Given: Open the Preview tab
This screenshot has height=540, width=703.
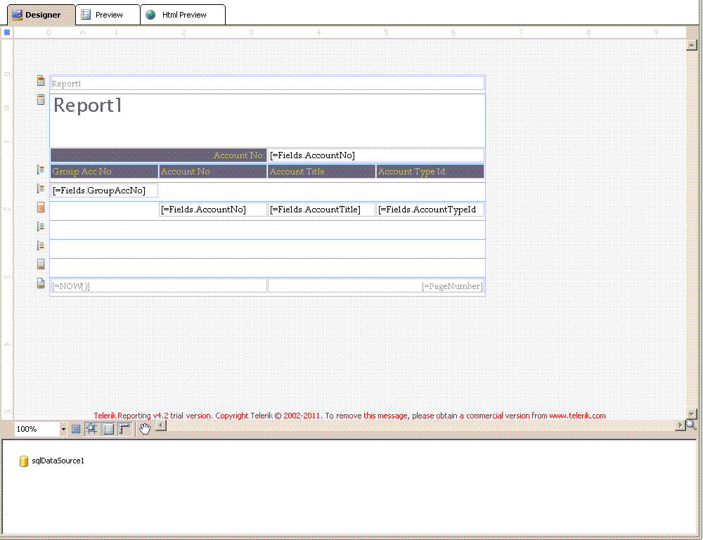Looking at the screenshot, I should coord(108,15).
